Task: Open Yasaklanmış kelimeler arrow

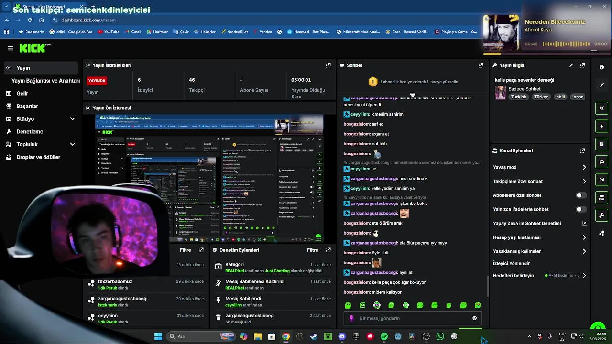Action: (x=584, y=251)
